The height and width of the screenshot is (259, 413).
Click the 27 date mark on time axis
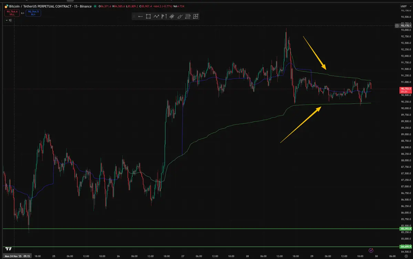coord(183,256)
